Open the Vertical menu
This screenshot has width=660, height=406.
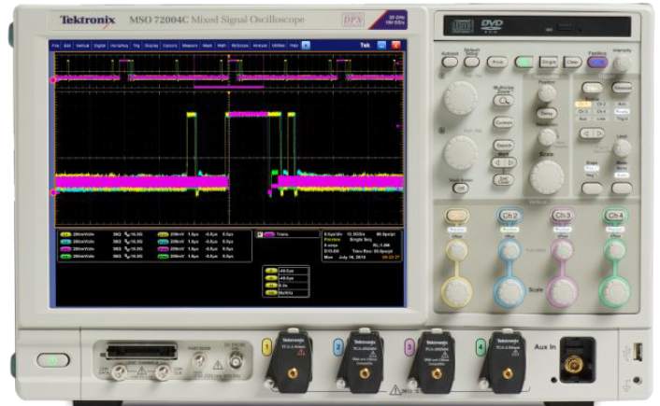click(x=82, y=46)
